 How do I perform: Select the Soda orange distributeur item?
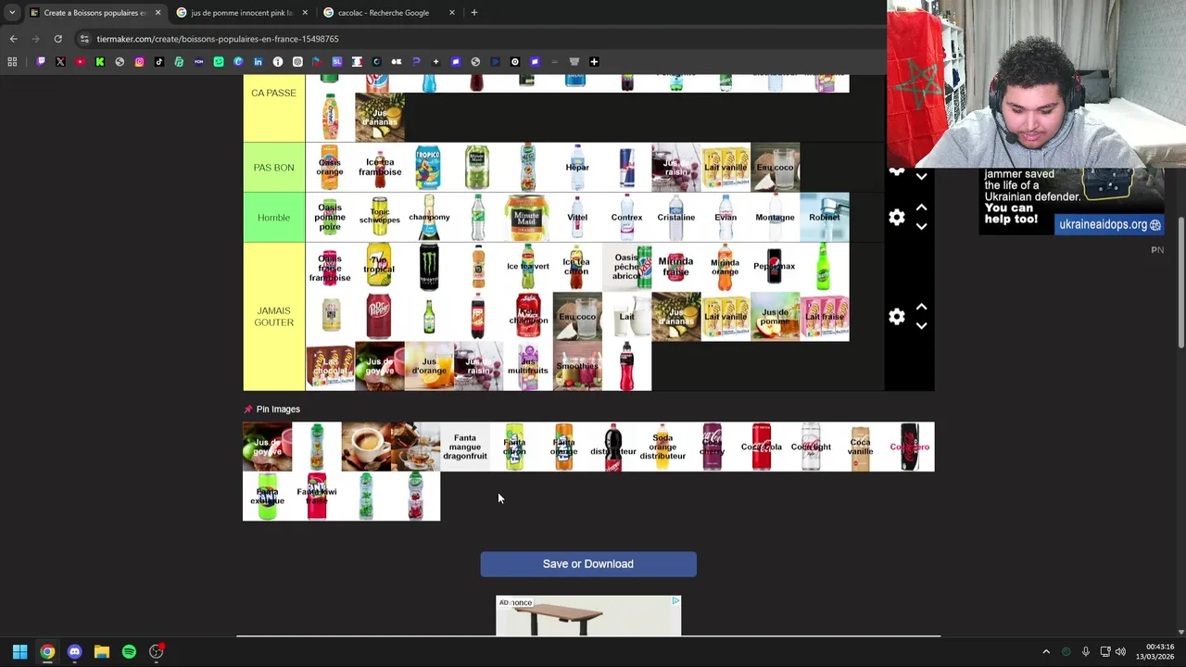[x=662, y=447]
